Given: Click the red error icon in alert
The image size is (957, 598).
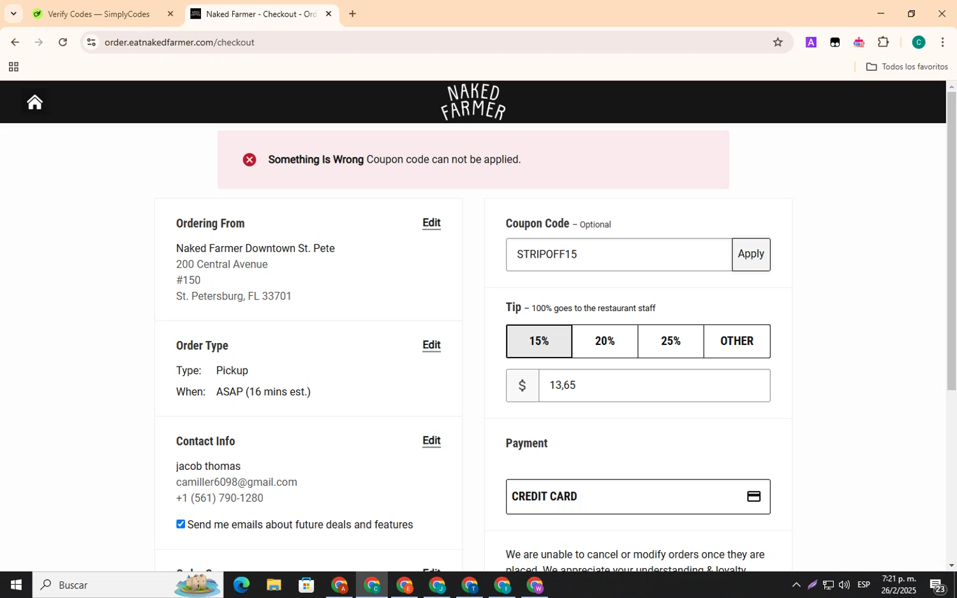Looking at the screenshot, I should (x=249, y=159).
